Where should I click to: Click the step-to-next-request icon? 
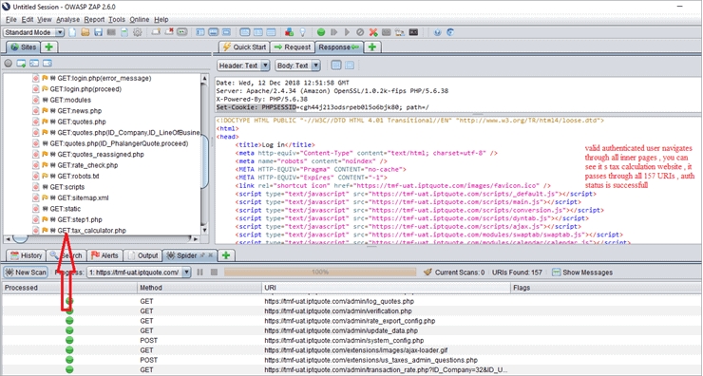334,32
